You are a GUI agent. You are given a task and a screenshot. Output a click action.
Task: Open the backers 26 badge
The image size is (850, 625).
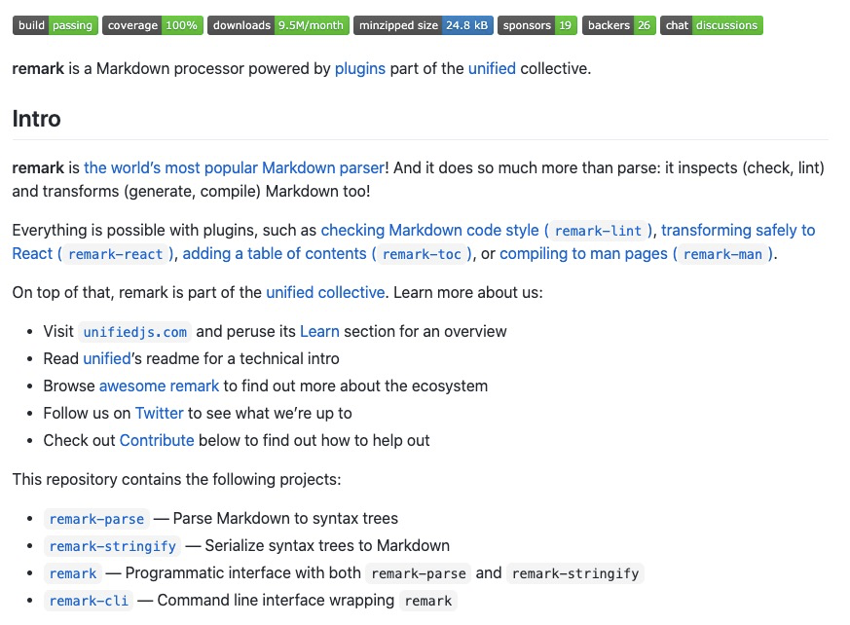619,25
